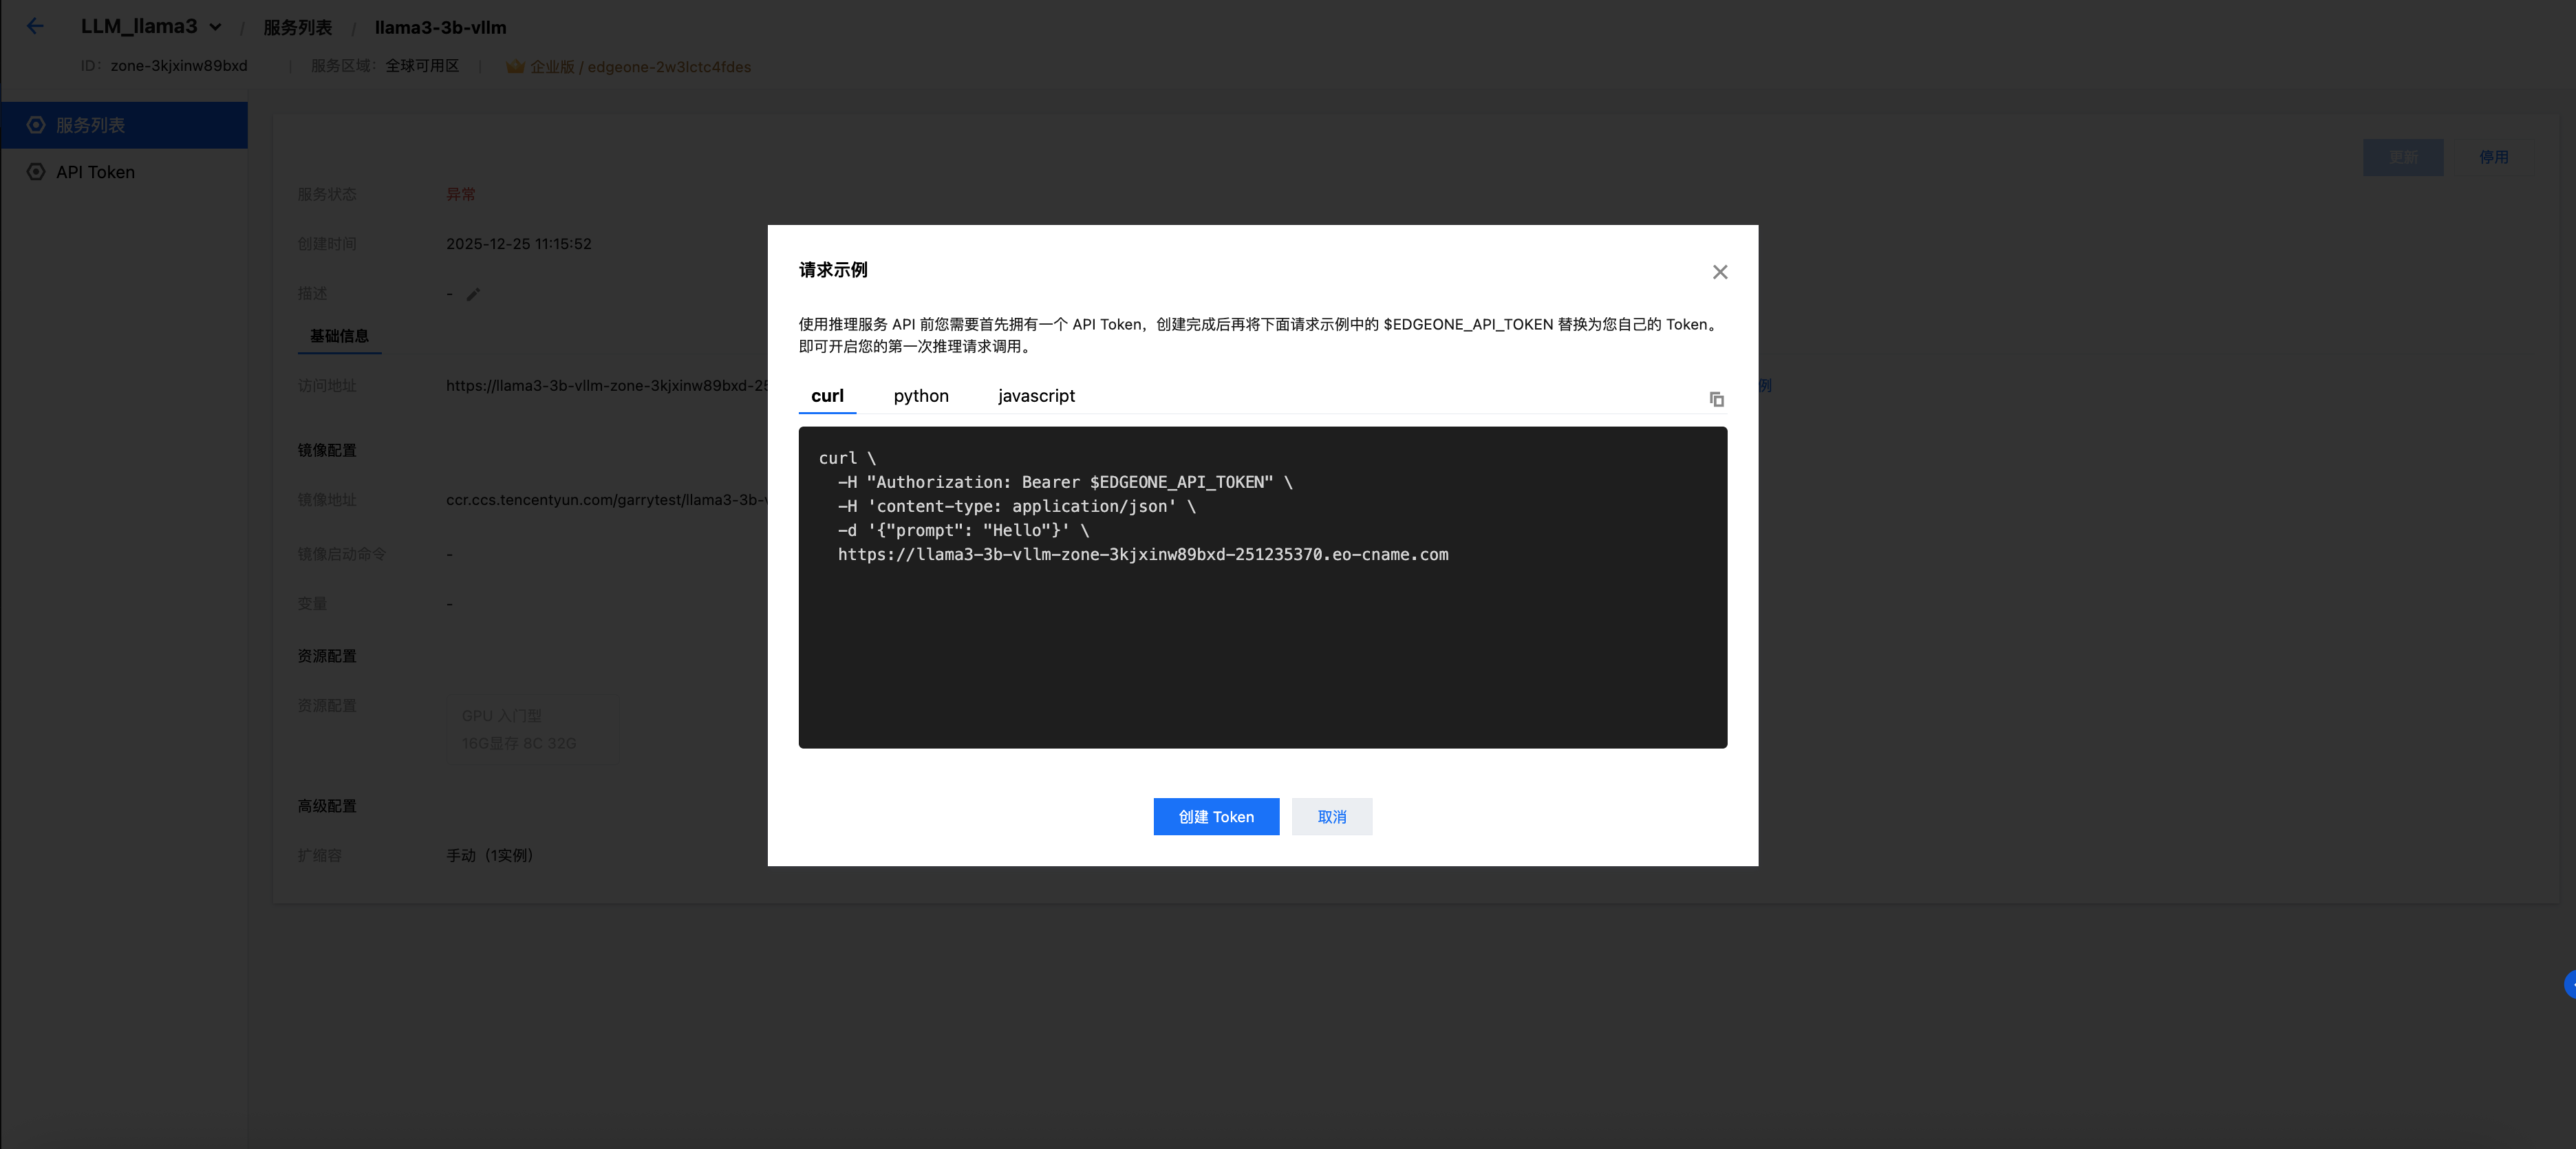
Task: Open the curl tab
Action: pos(827,396)
